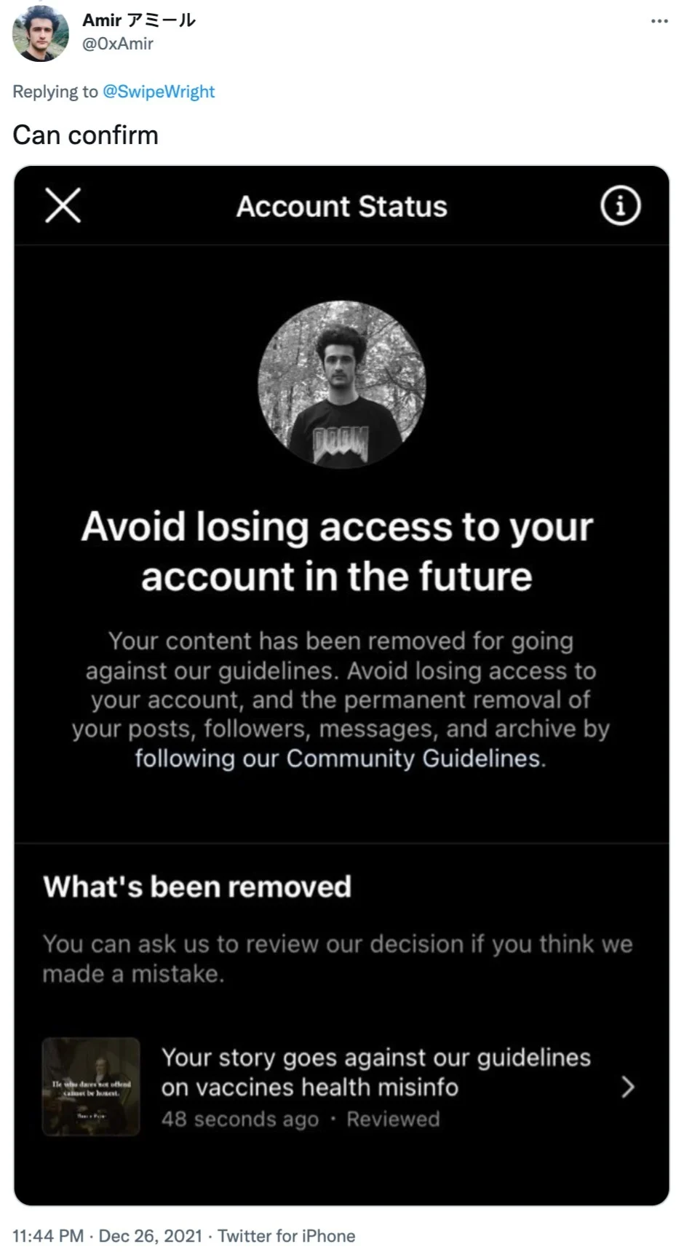The height and width of the screenshot is (1260, 676).
Task: Click the '48 seconds ago · Reviewed' status text
Action: pos(301,1120)
